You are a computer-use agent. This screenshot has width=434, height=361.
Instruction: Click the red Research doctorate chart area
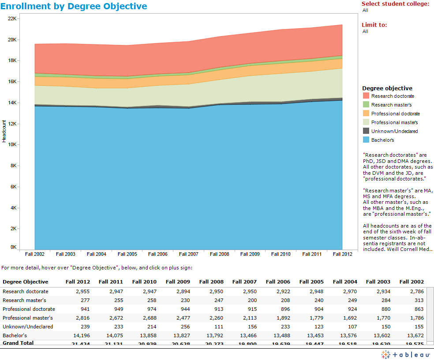(x=188, y=57)
